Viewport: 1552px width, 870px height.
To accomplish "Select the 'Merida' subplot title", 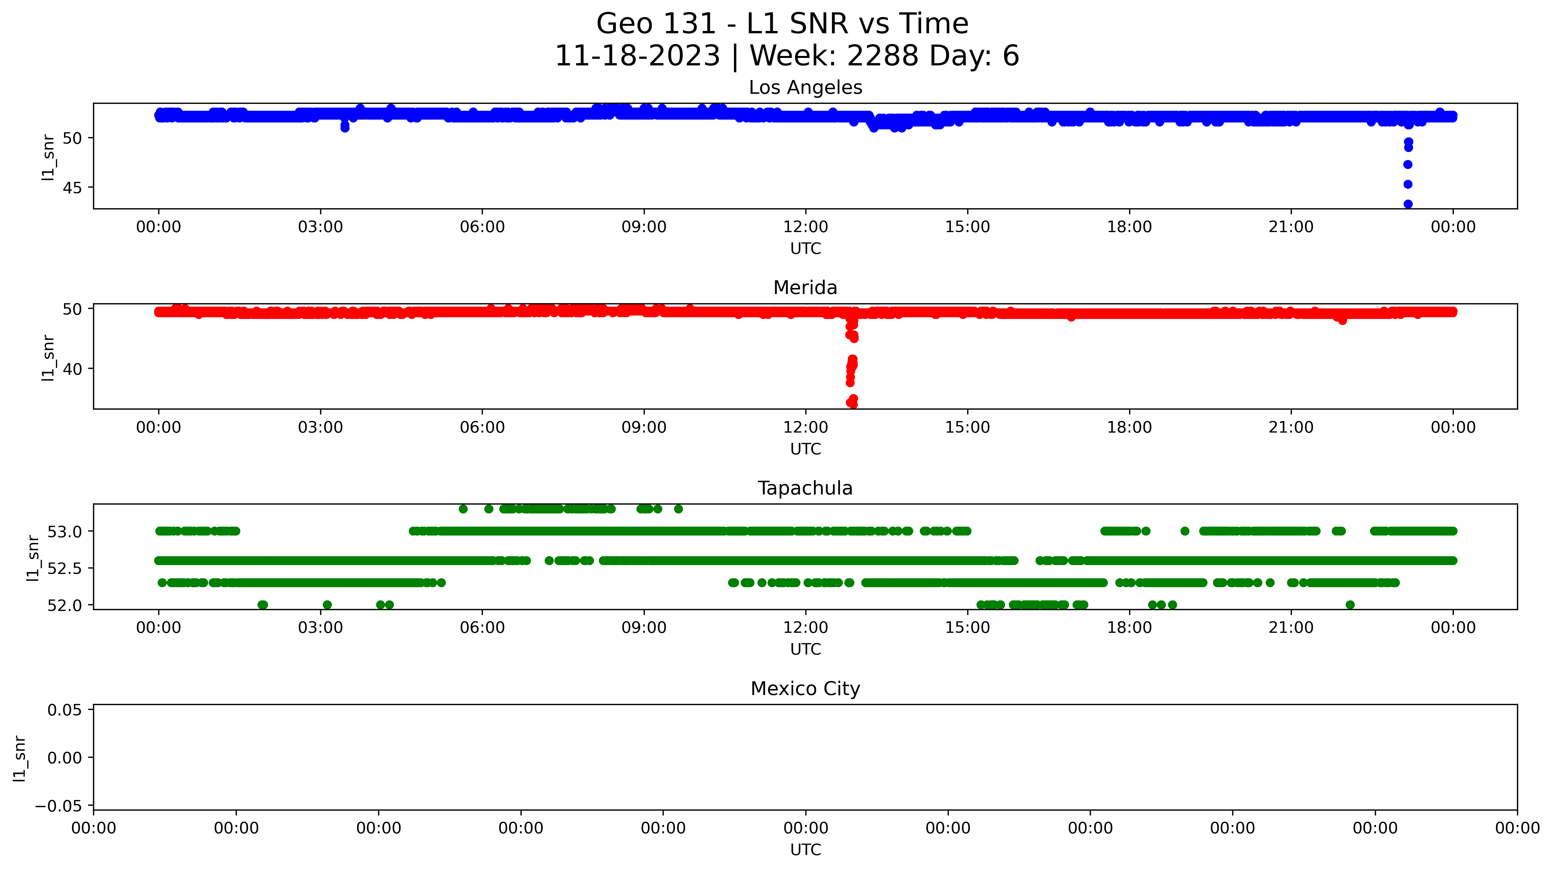I will click(x=806, y=288).
